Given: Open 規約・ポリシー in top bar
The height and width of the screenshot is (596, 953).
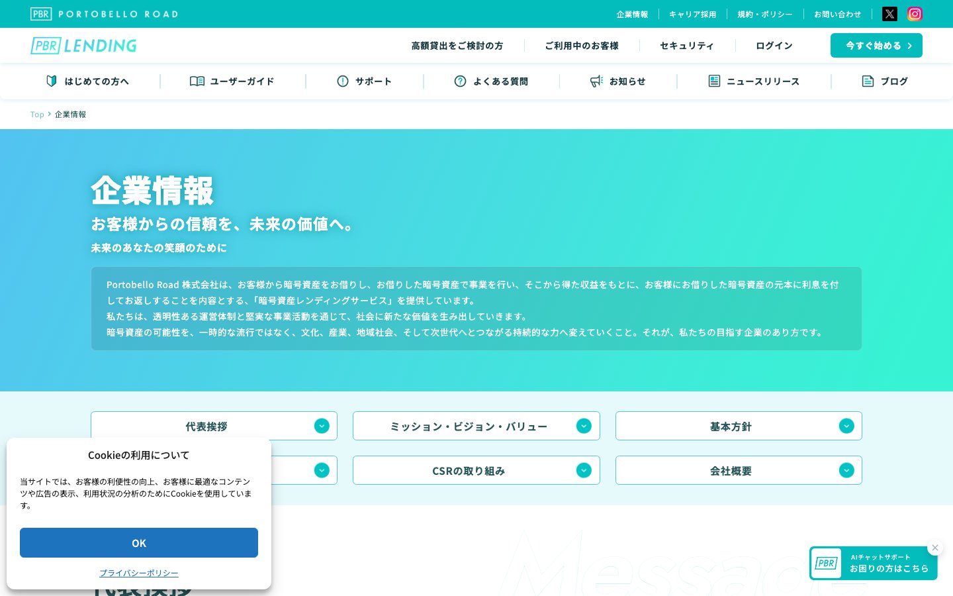Looking at the screenshot, I should coord(765,14).
